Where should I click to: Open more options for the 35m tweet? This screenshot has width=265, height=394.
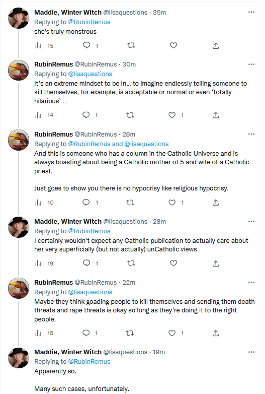pyautogui.click(x=251, y=12)
